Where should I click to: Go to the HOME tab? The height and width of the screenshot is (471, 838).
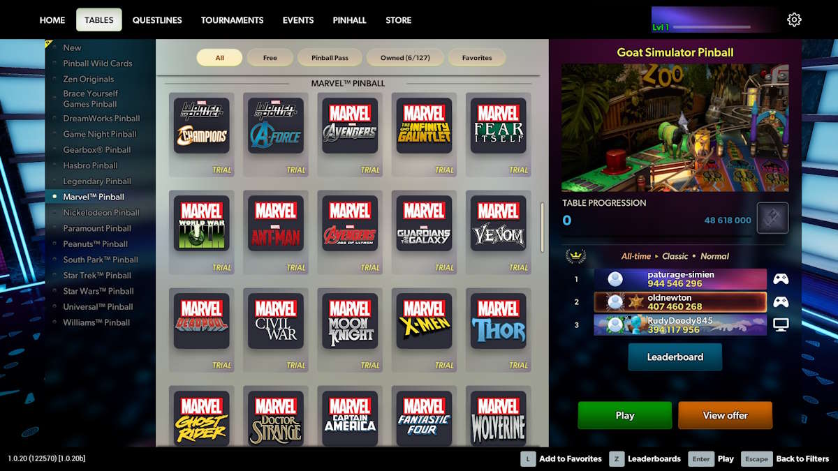(52, 20)
